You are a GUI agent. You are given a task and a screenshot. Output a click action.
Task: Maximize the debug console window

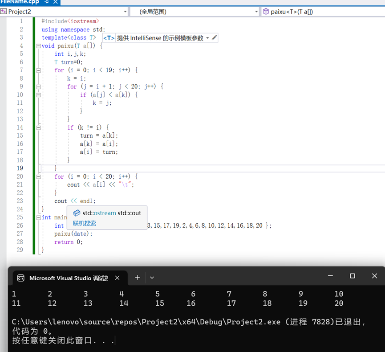[x=352, y=276]
